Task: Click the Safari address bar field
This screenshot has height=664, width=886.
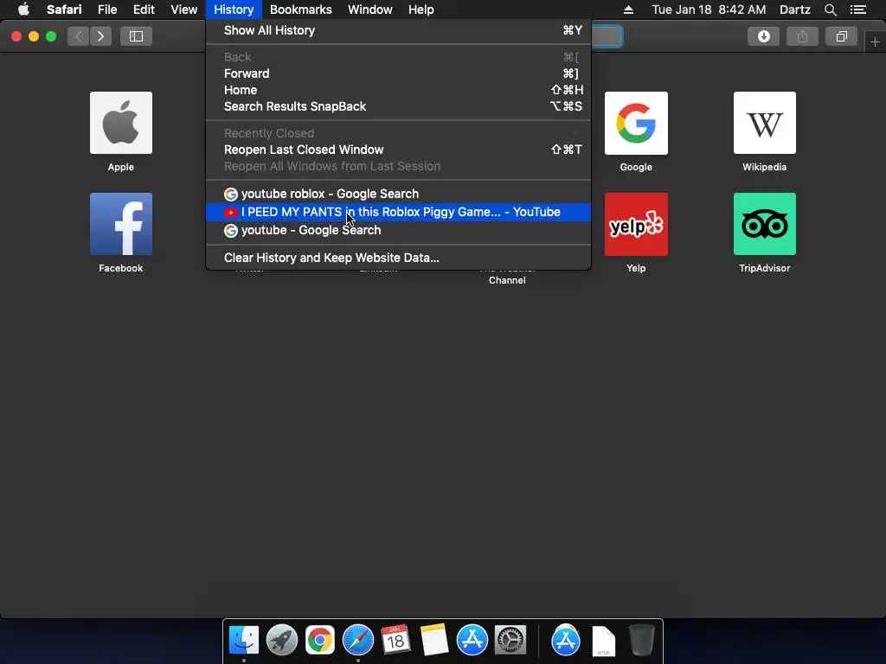Action: tap(607, 36)
